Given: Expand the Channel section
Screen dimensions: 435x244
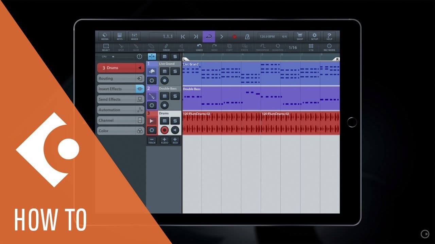Looking at the screenshot, I should coord(121,120).
